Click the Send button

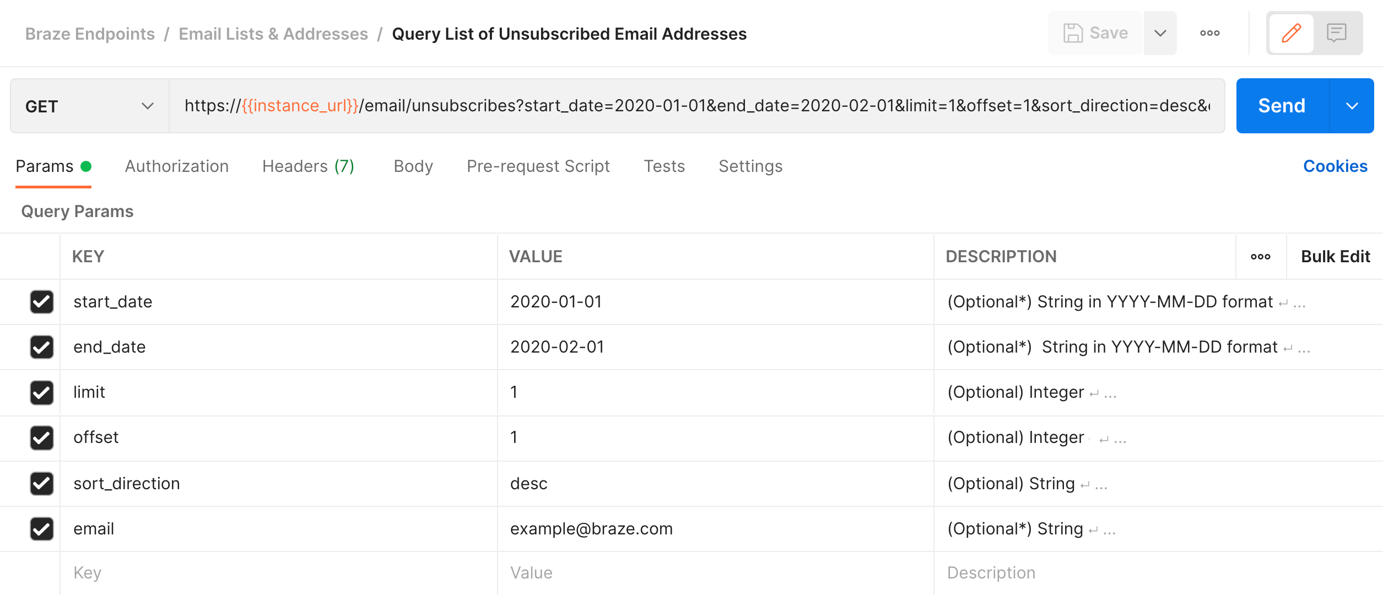pos(1282,106)
